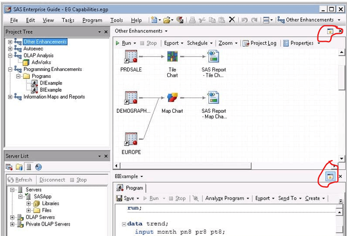The width and height of the screenshot is (347, 236).
Task: Select the Program tab
Action: click(x=130, y=188)
